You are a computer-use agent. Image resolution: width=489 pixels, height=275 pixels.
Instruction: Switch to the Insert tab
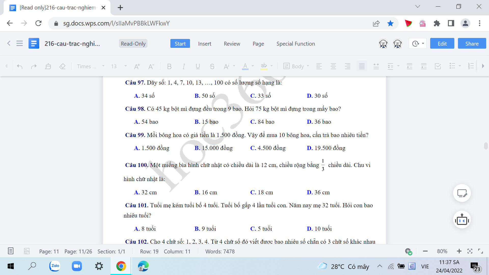pyautogui.click(x=205, y=43)
